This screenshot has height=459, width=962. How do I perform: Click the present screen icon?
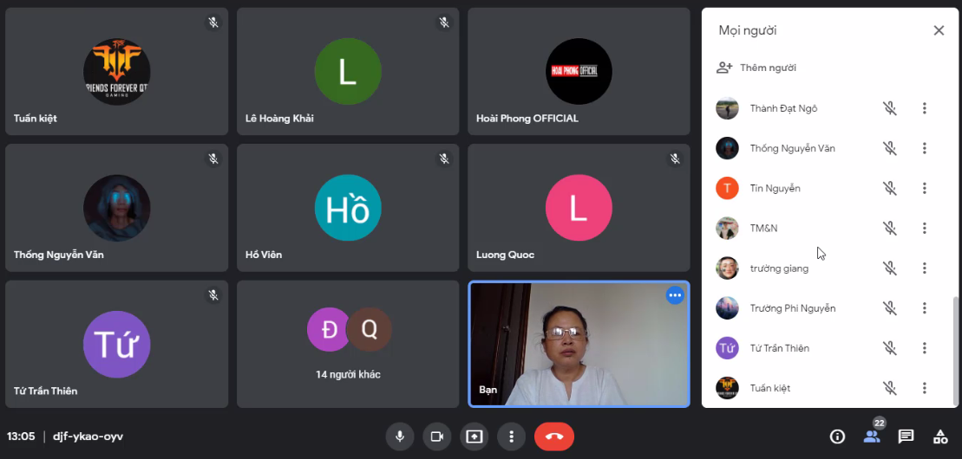[x=474, y=436]
